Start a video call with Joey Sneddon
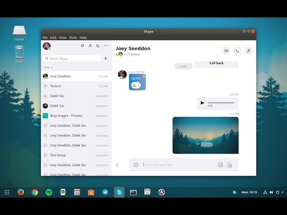The image size is (287, 215). click(x=226, y=51)
